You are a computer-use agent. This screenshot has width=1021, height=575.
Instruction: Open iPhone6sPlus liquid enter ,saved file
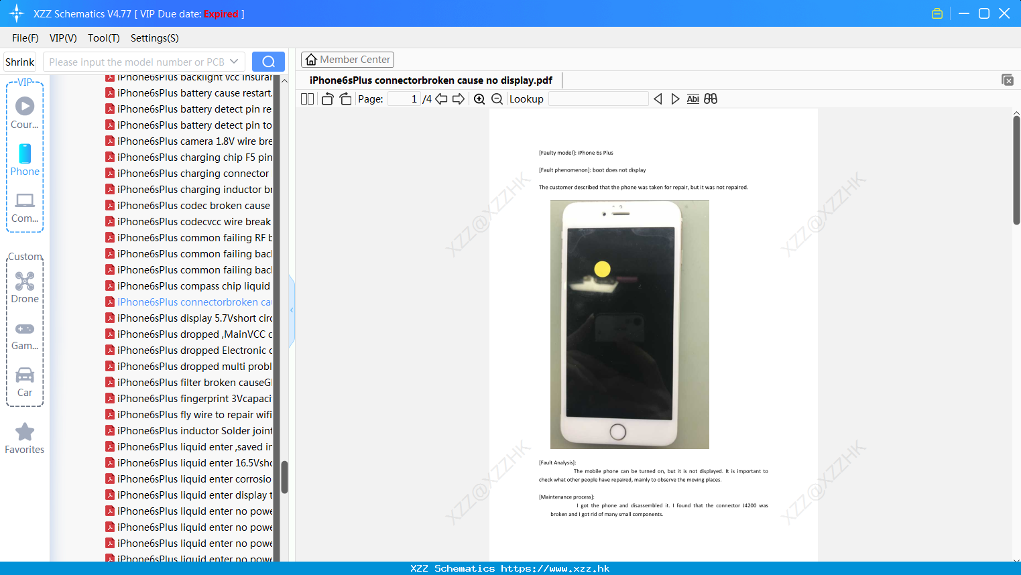189,447
